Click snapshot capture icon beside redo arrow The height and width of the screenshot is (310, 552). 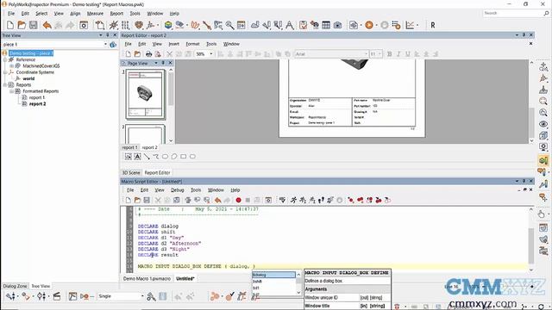84,25
